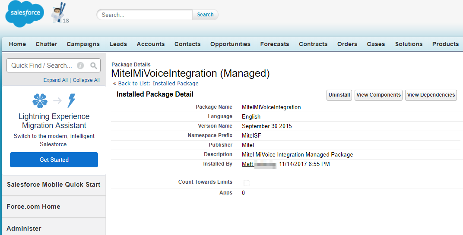Viewport: 463px width, 235px height.
Task: Click Back to List: Installed Package link
Action: point(158,84)
